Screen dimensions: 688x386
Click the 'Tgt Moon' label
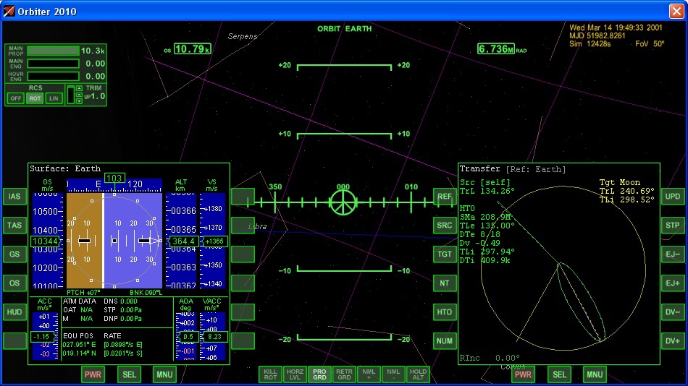point(619,182)
